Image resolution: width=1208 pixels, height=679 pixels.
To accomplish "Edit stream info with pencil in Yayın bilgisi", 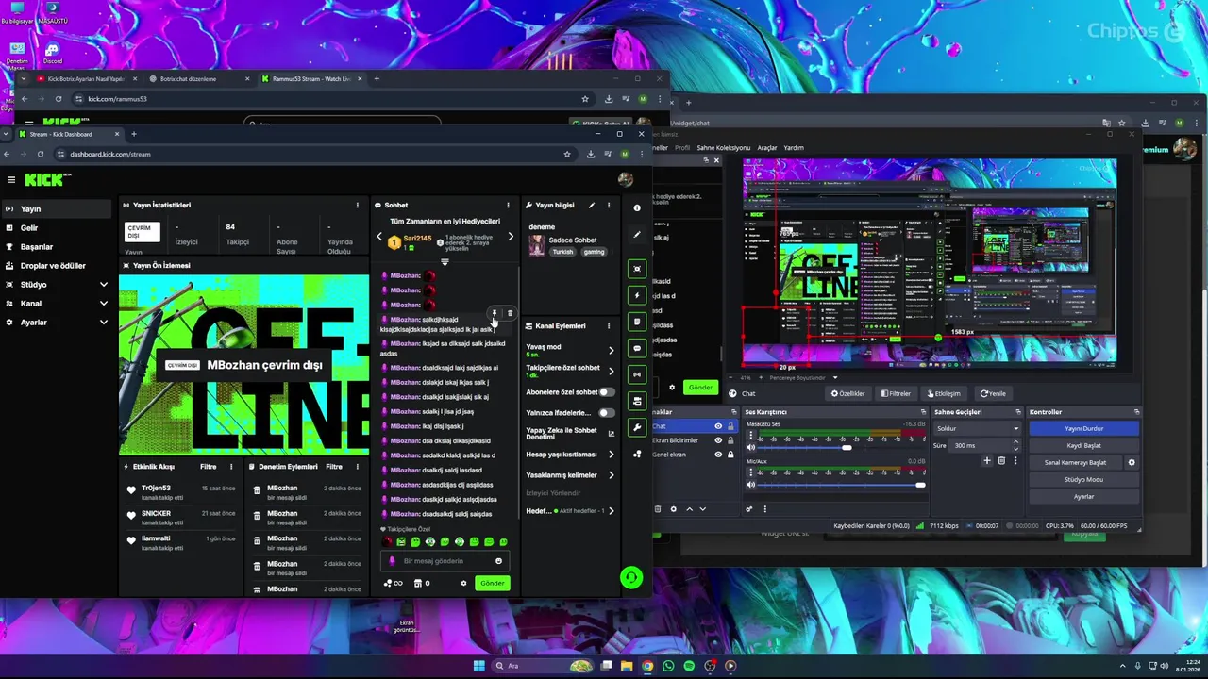I will pyautogui.click(x=592, y=205).
